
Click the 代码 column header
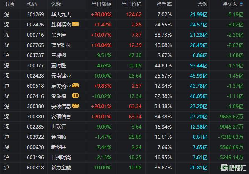coord(32,4)
